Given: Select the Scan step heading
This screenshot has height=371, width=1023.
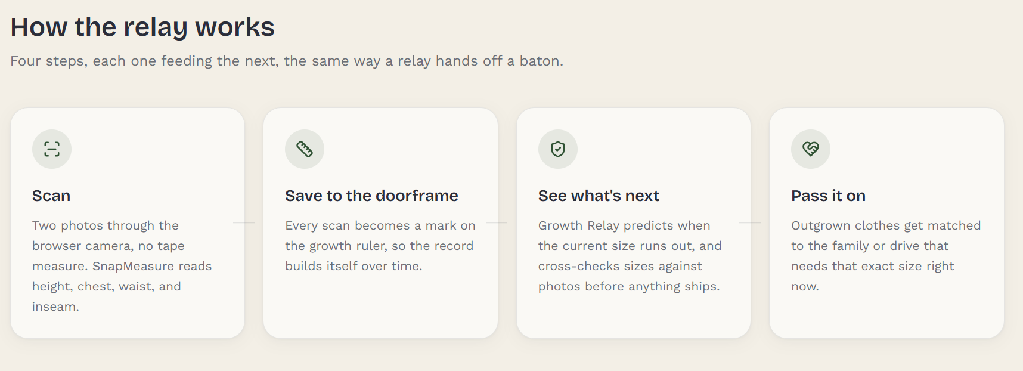Looking at the screenshot, I should point(51,196).
